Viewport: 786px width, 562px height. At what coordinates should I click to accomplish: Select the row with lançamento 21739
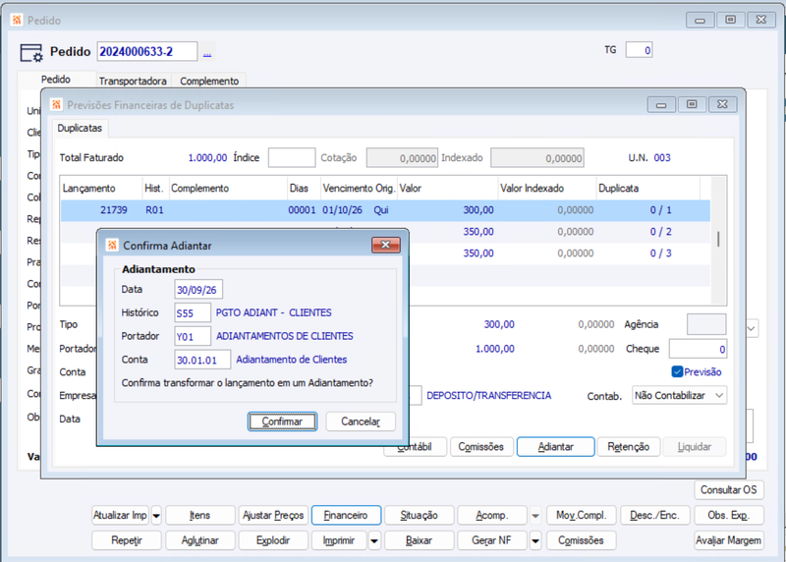tap(385, 210)
